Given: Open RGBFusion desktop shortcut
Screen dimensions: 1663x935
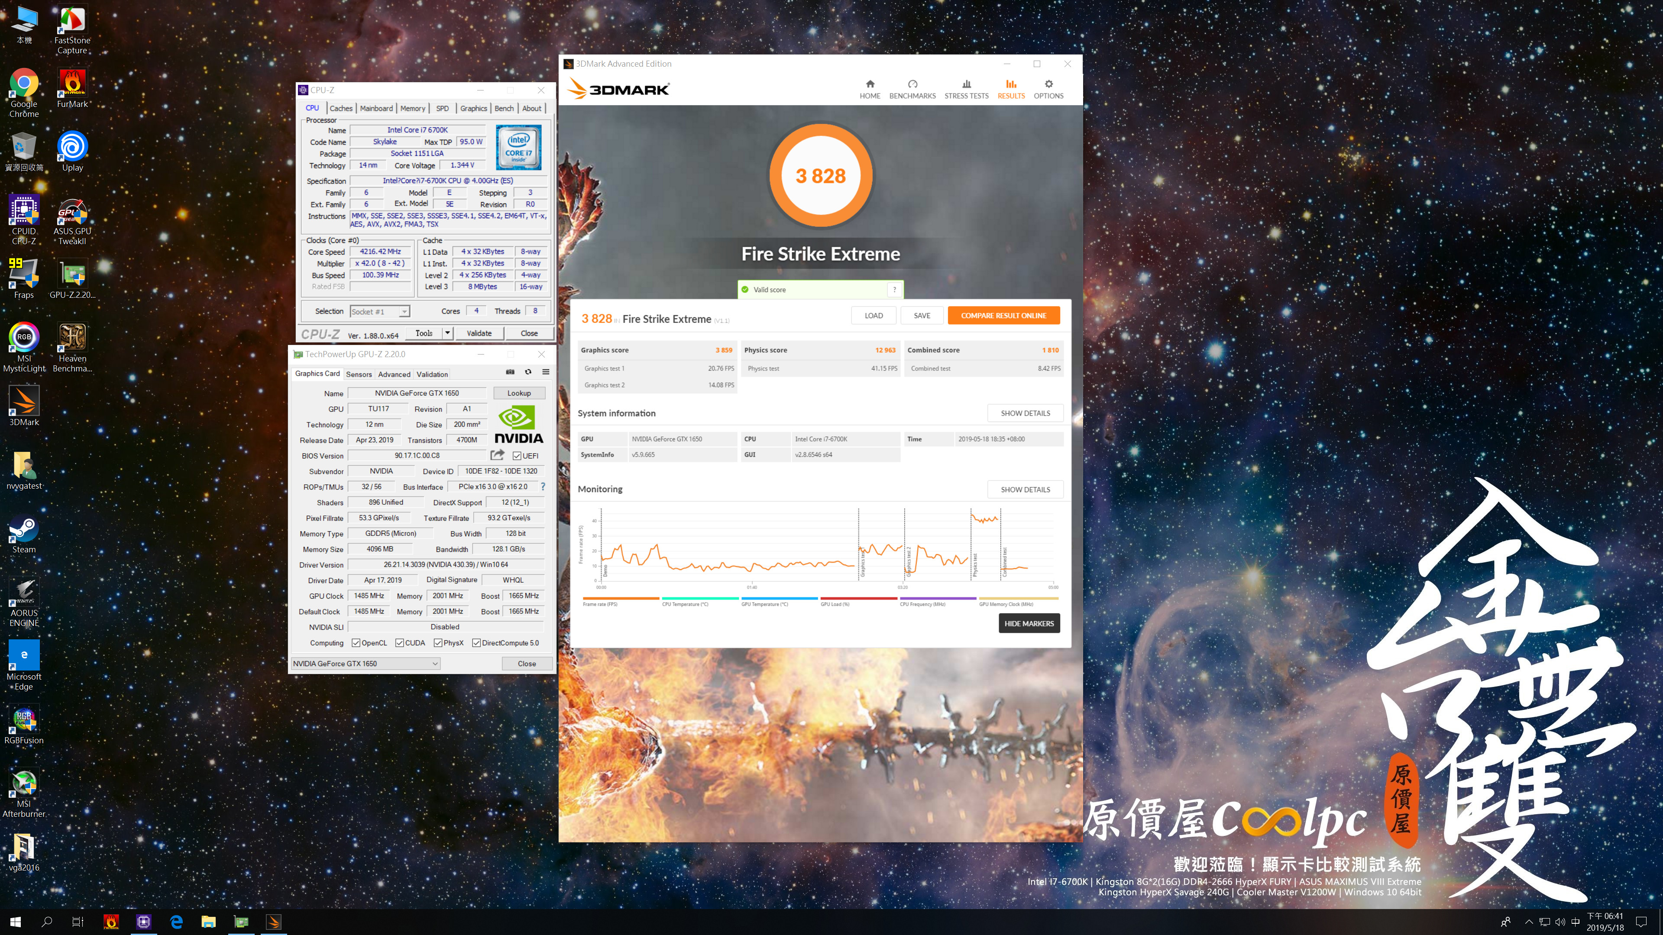Looking at the screenshot, I should 24,725.
